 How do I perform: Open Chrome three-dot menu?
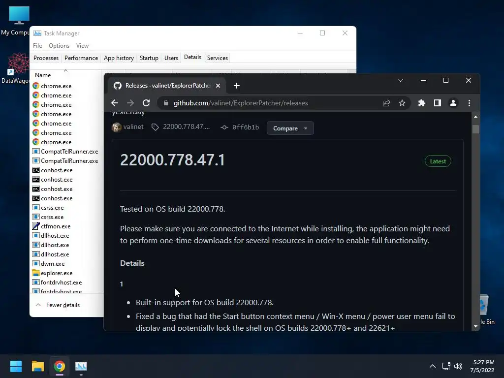pyautogui.click(x=469, y=103)
